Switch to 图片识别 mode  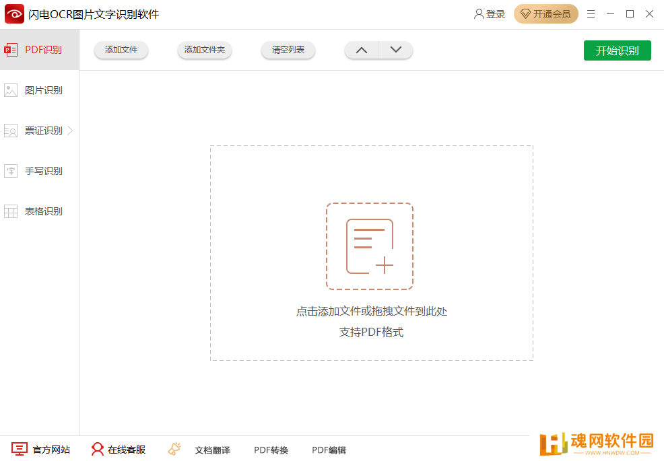tap(39, 90)
